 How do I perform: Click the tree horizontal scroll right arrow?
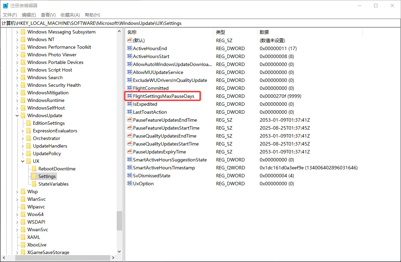click(113, 258)
